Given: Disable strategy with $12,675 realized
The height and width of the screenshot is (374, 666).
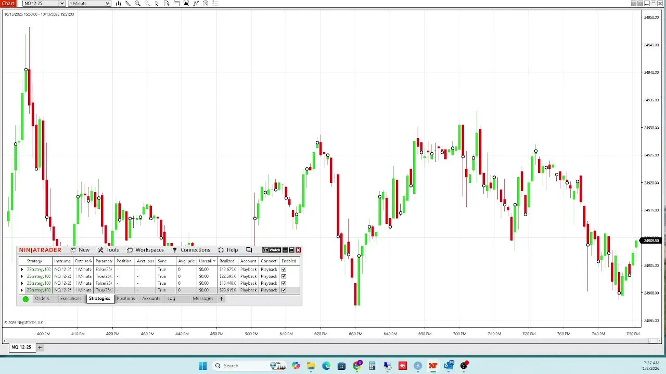Looking at the screenshot, I should pyautogui.click(x=284, y=270).
